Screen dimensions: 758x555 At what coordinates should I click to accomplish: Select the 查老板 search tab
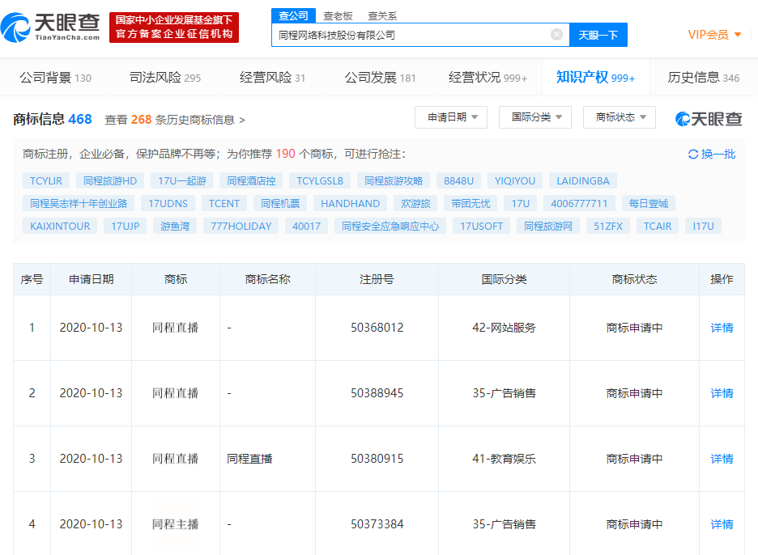pyautogui.click(x=338, y=15)
